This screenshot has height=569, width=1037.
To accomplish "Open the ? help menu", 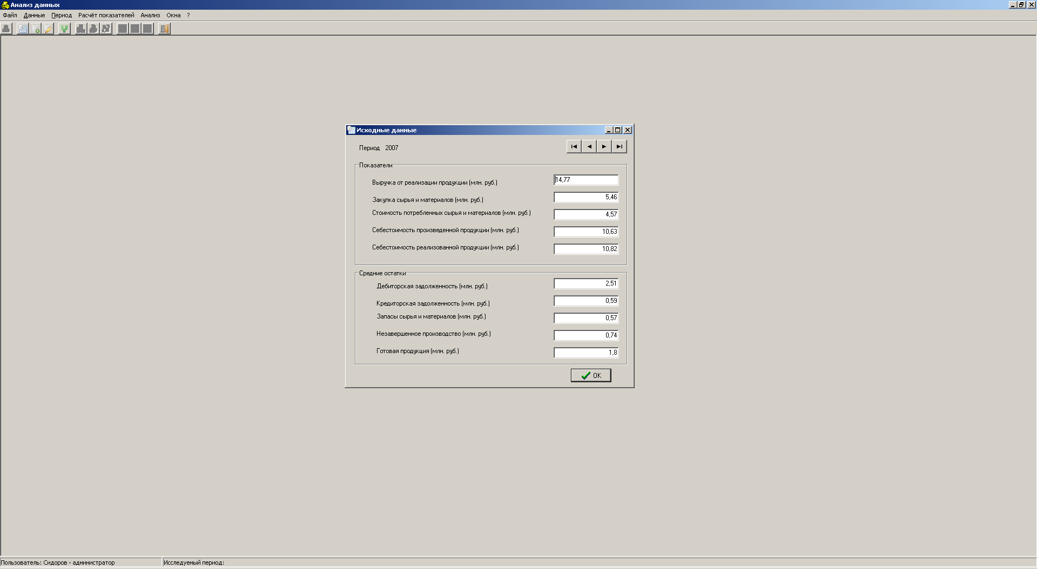I will click(x=188, y=15).
